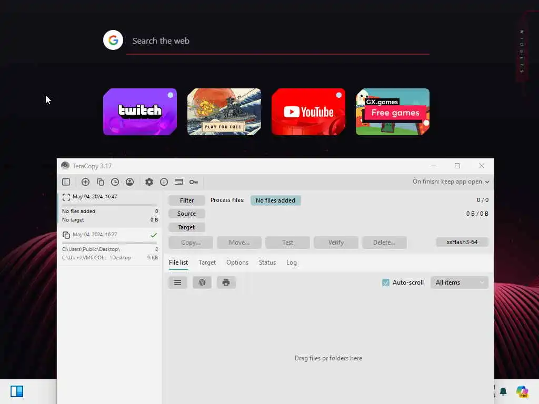Click the copy icon beside May 04 16:27
The height and width of the screenshot is (404, 539).
tap(66, 235)
